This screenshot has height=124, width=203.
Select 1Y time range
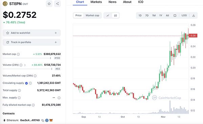tap(161, 15)
